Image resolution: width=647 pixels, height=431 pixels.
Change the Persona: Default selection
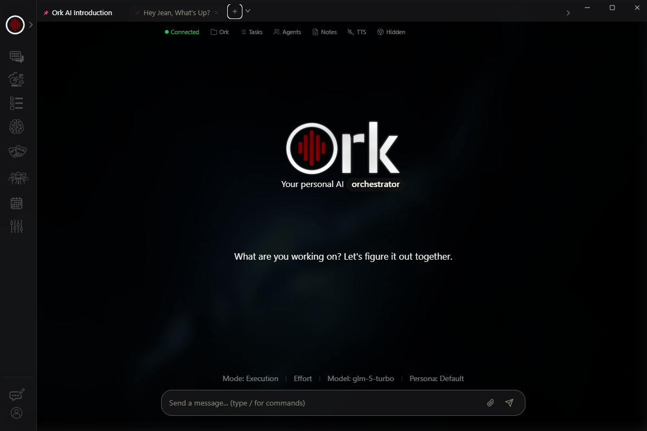pos(437,378)
